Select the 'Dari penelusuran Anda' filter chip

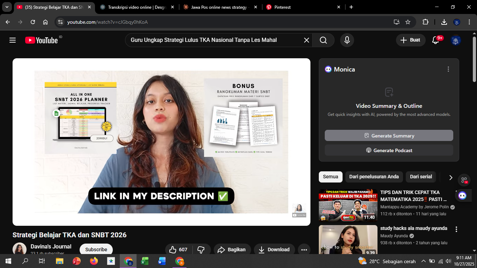[x=374, y=177]
